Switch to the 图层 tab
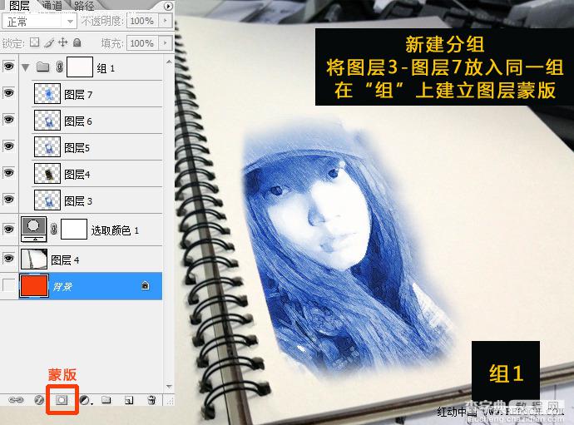This screenshot has height=425, width=574. 18,6
